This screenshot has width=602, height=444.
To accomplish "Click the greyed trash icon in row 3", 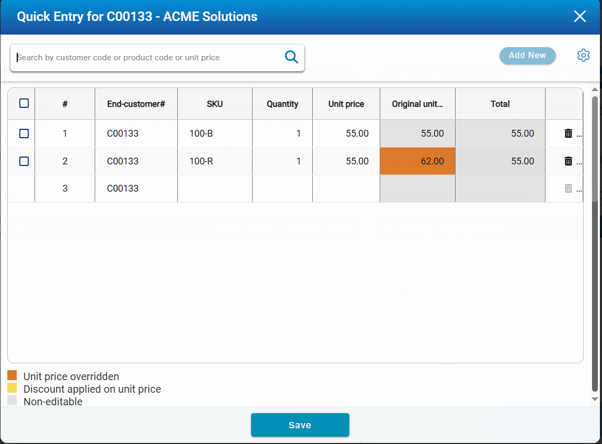I will (569, 188).
